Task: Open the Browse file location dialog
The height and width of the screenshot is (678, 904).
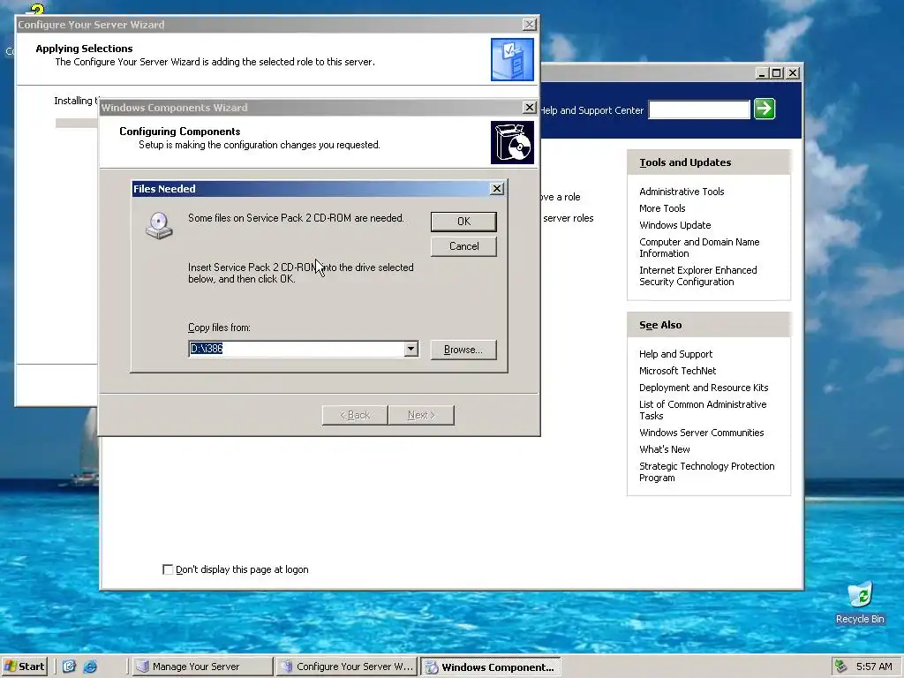Action: coord(463,350)
